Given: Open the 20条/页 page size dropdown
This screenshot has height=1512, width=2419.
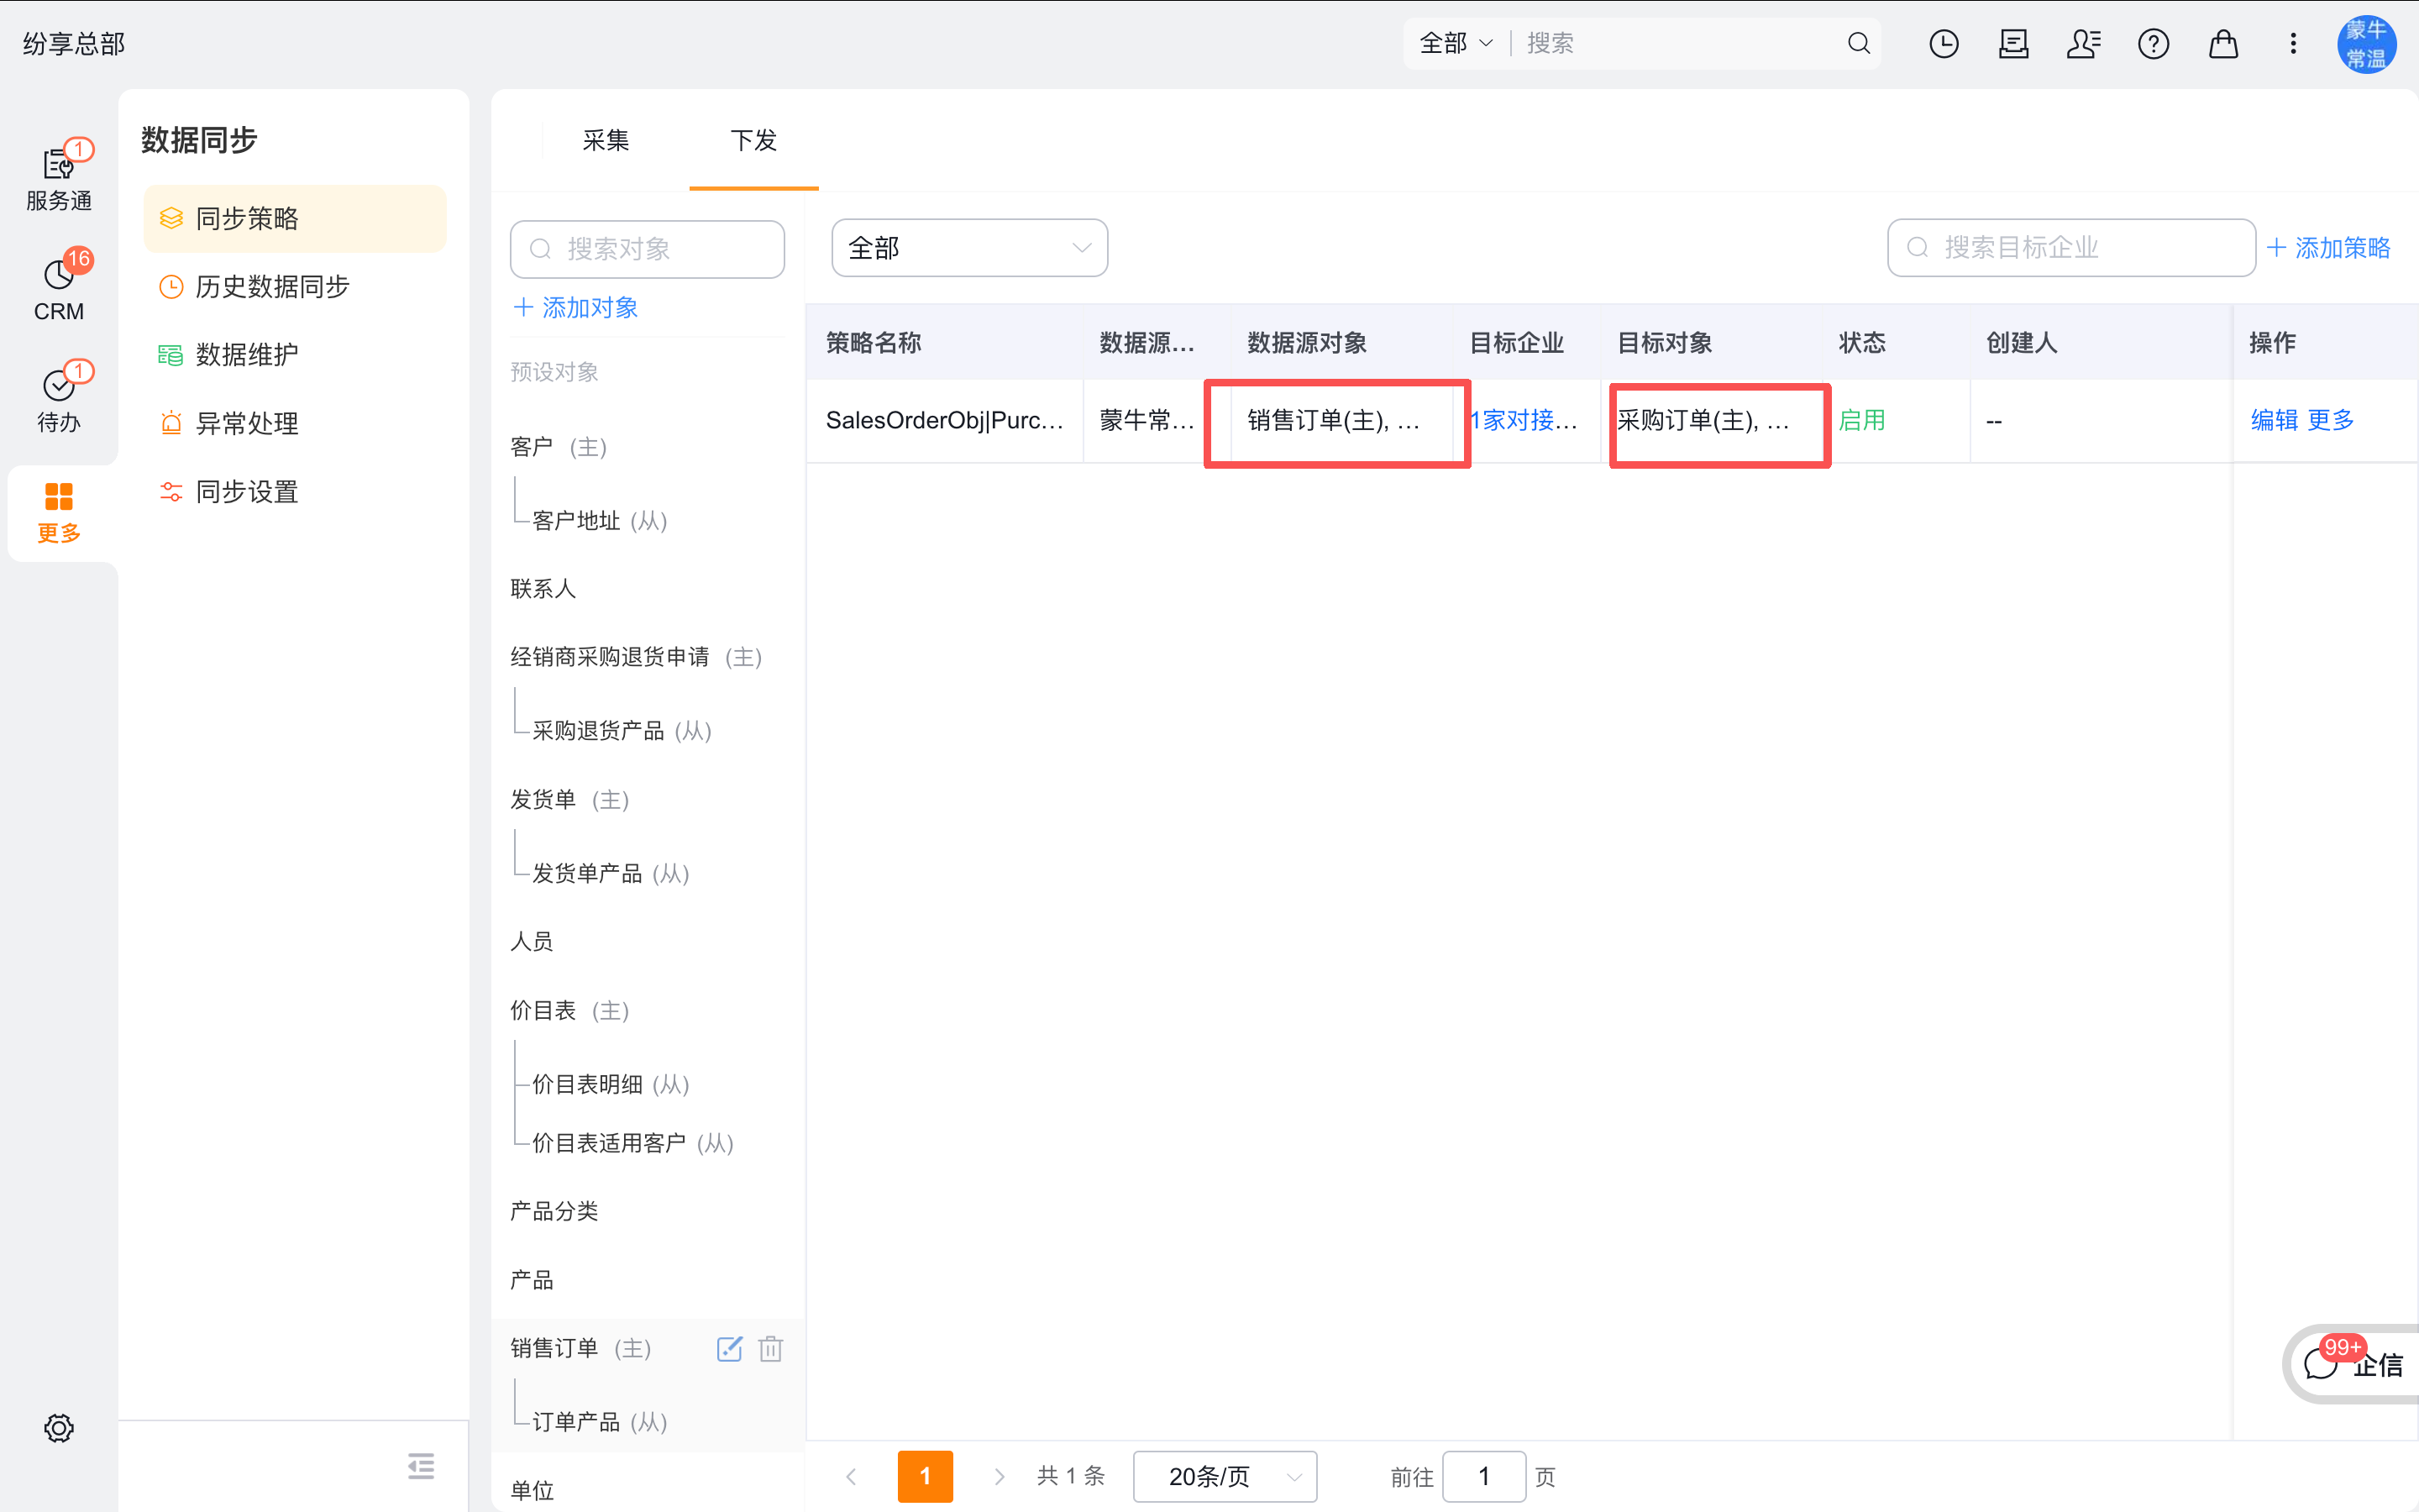Looking at the screenshot, I should [x=1225, y=1476].
